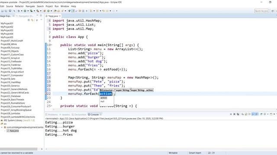Screen dimensions: 277x155
Task: Toggle Show Console When Standard Out Changes
Action: 253,114
